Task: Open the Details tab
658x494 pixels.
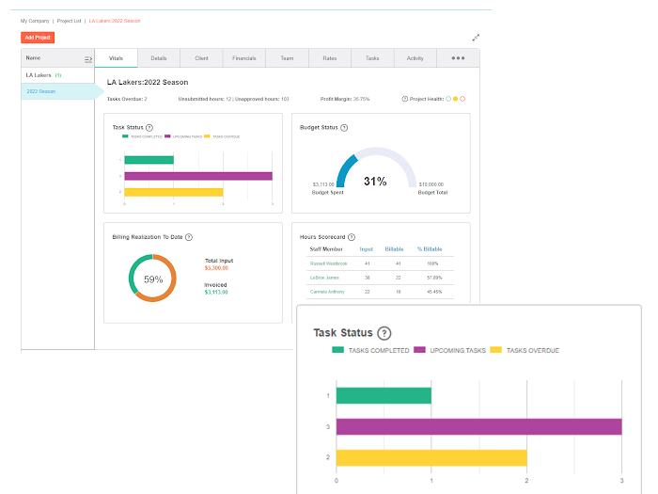Action: (x=159, y=58)
